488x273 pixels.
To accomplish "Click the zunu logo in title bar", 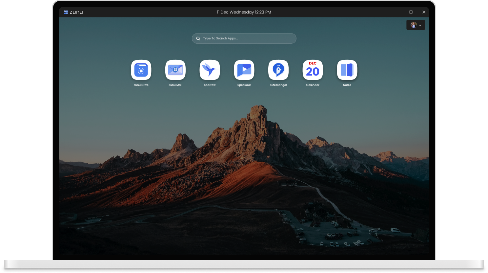I will click(73, 12).
